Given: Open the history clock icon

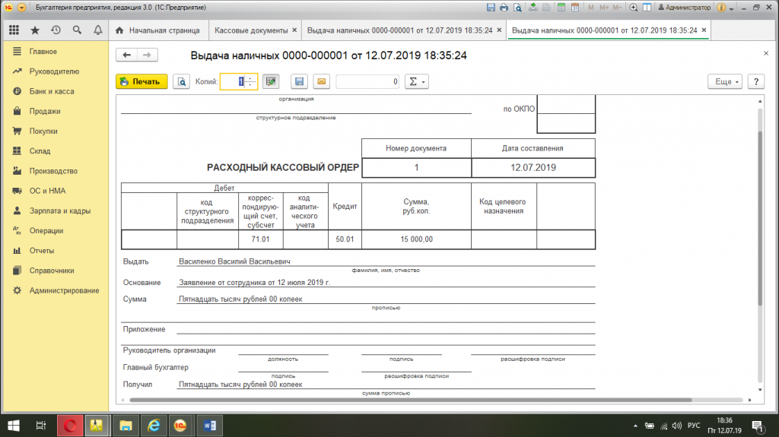Looking at the screenshot, I should [x=56, y=30].
